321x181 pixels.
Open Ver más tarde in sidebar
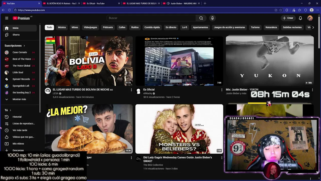pos(20,130)
